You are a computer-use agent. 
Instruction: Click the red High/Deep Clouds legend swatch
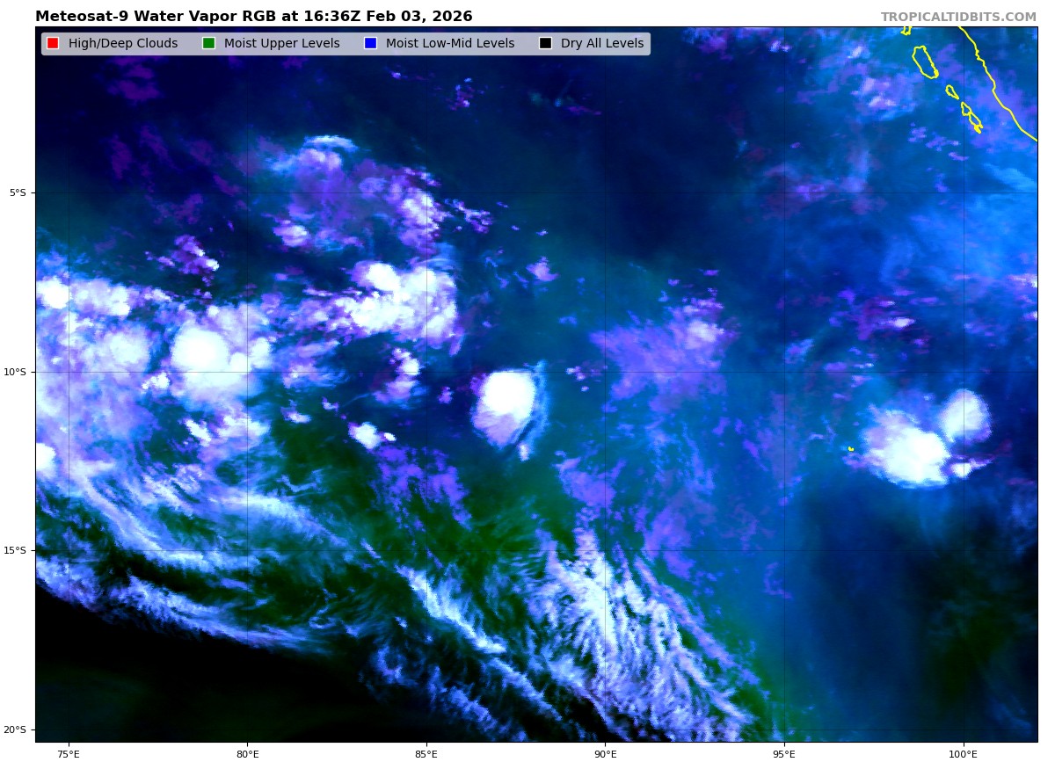pos(53,44)
